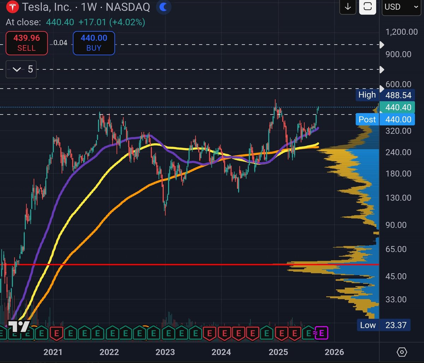Click the 600.00 price axis label
The height and width of the screenshot is (363, 424).
399,84
